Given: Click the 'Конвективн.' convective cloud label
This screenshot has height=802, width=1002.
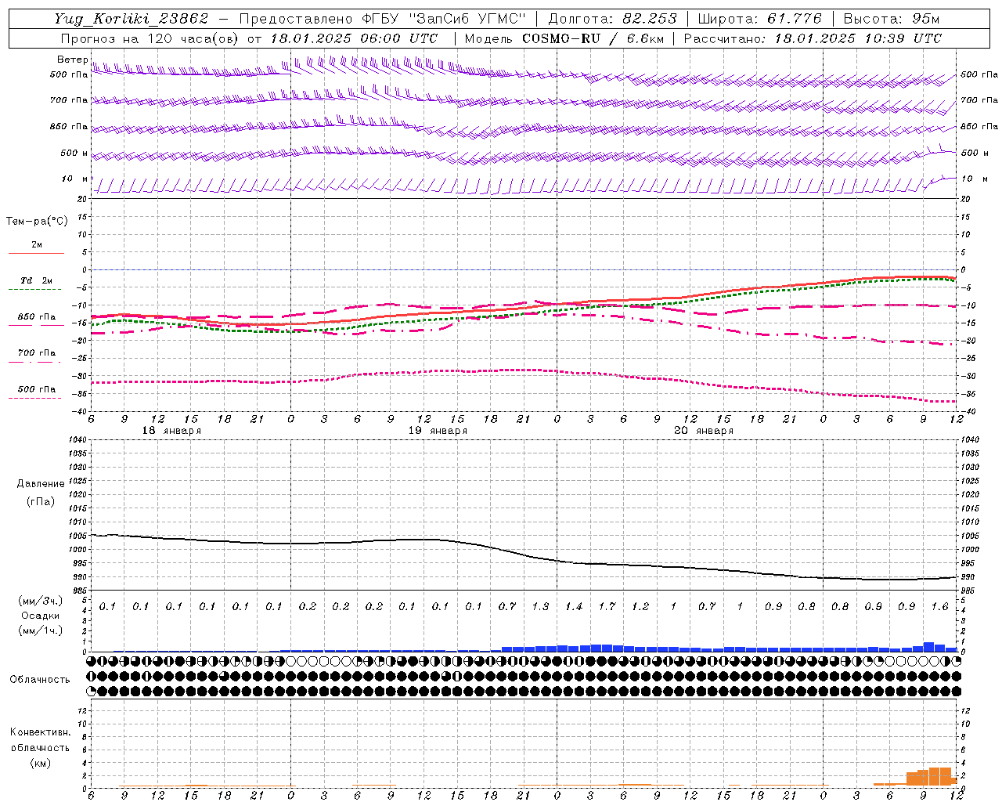Looking at the screenshot, I should [x=40, y=732].
